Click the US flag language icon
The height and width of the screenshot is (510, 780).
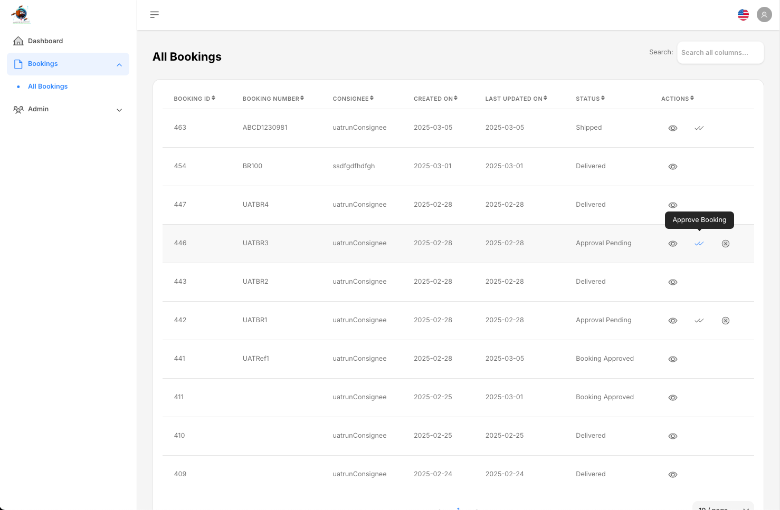point(743,15)
